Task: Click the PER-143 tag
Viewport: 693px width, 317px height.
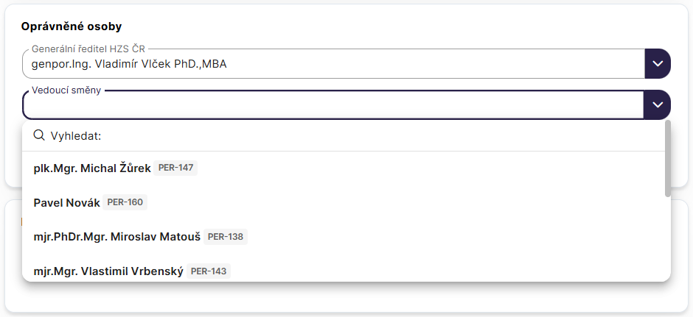Action: 209,271
